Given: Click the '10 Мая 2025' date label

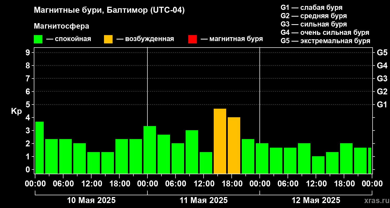Looking at the screenshot, I should coord(92,200).
